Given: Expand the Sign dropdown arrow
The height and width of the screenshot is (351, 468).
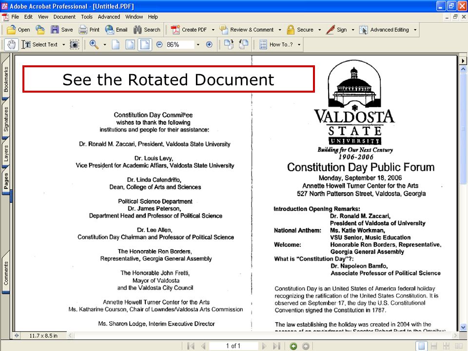Looking at the screenshot, I should (x=353, y=30).
